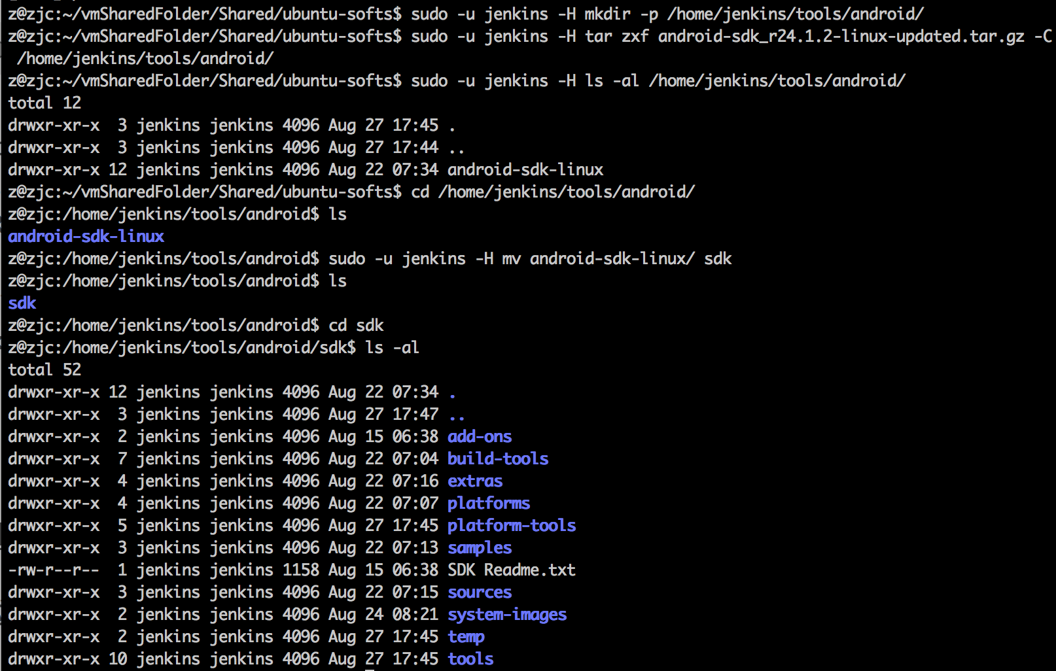Click the 'Aug 22 07:07' platforms timestamp
Screen dimensions: 1056x671
[383, 503]
